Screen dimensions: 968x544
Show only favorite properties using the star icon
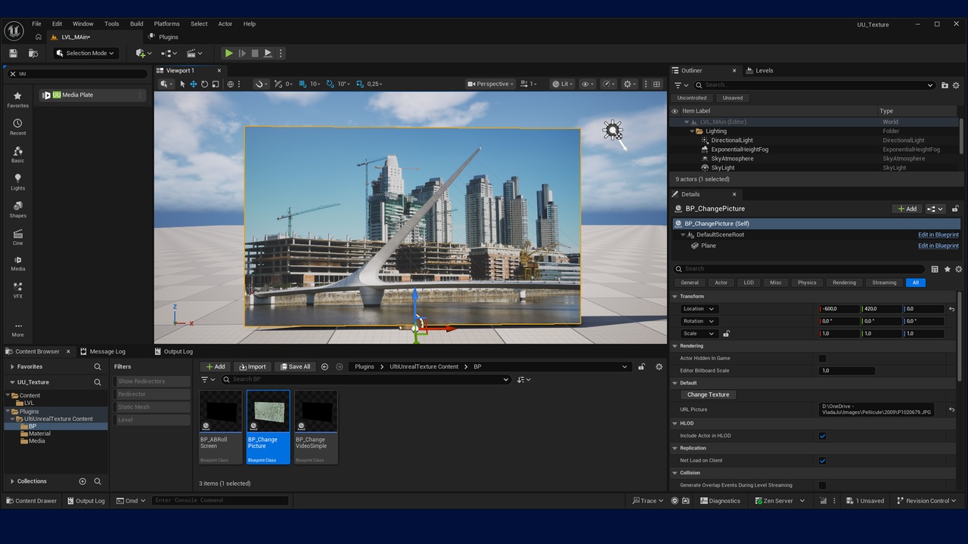(947, 269)
